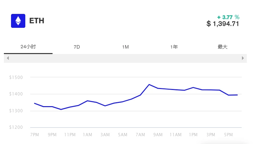Switch to the 7D chart tab

click(x=77, y=47)
